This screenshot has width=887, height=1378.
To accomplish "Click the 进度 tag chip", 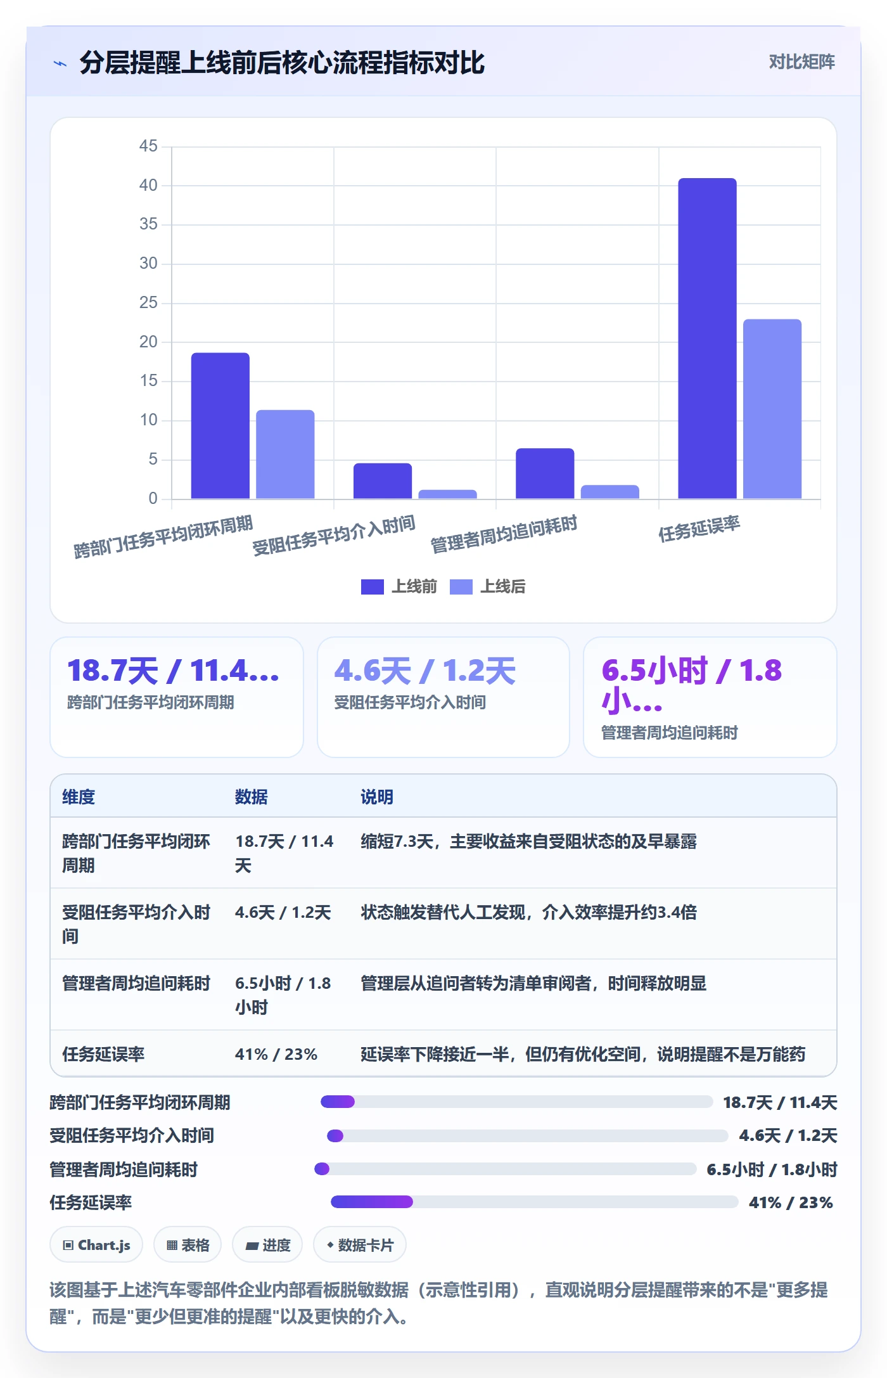I will (267, 1245).
